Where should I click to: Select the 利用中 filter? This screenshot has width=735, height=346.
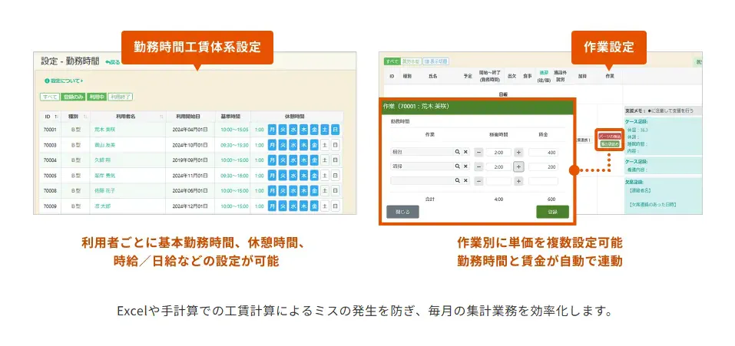pos(97,97)
